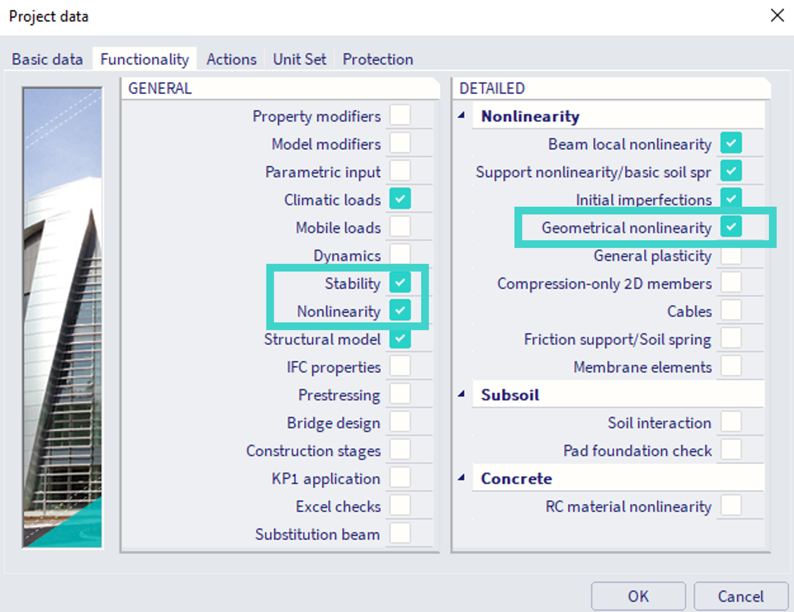Open the Unit Set tab
794x612 pixels.
[x=299, y=59]
